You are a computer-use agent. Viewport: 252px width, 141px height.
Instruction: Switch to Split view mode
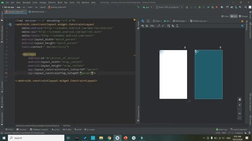pyautogui.click(x=233, y=16)
